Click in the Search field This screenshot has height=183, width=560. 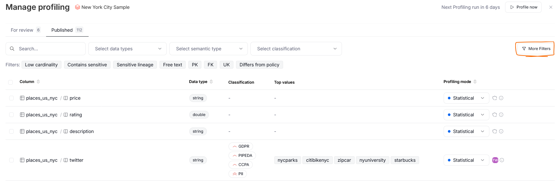click(x=46, y=49)
